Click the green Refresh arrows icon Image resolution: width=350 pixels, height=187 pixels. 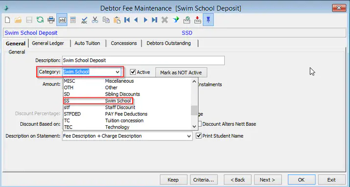click(40, 20)
